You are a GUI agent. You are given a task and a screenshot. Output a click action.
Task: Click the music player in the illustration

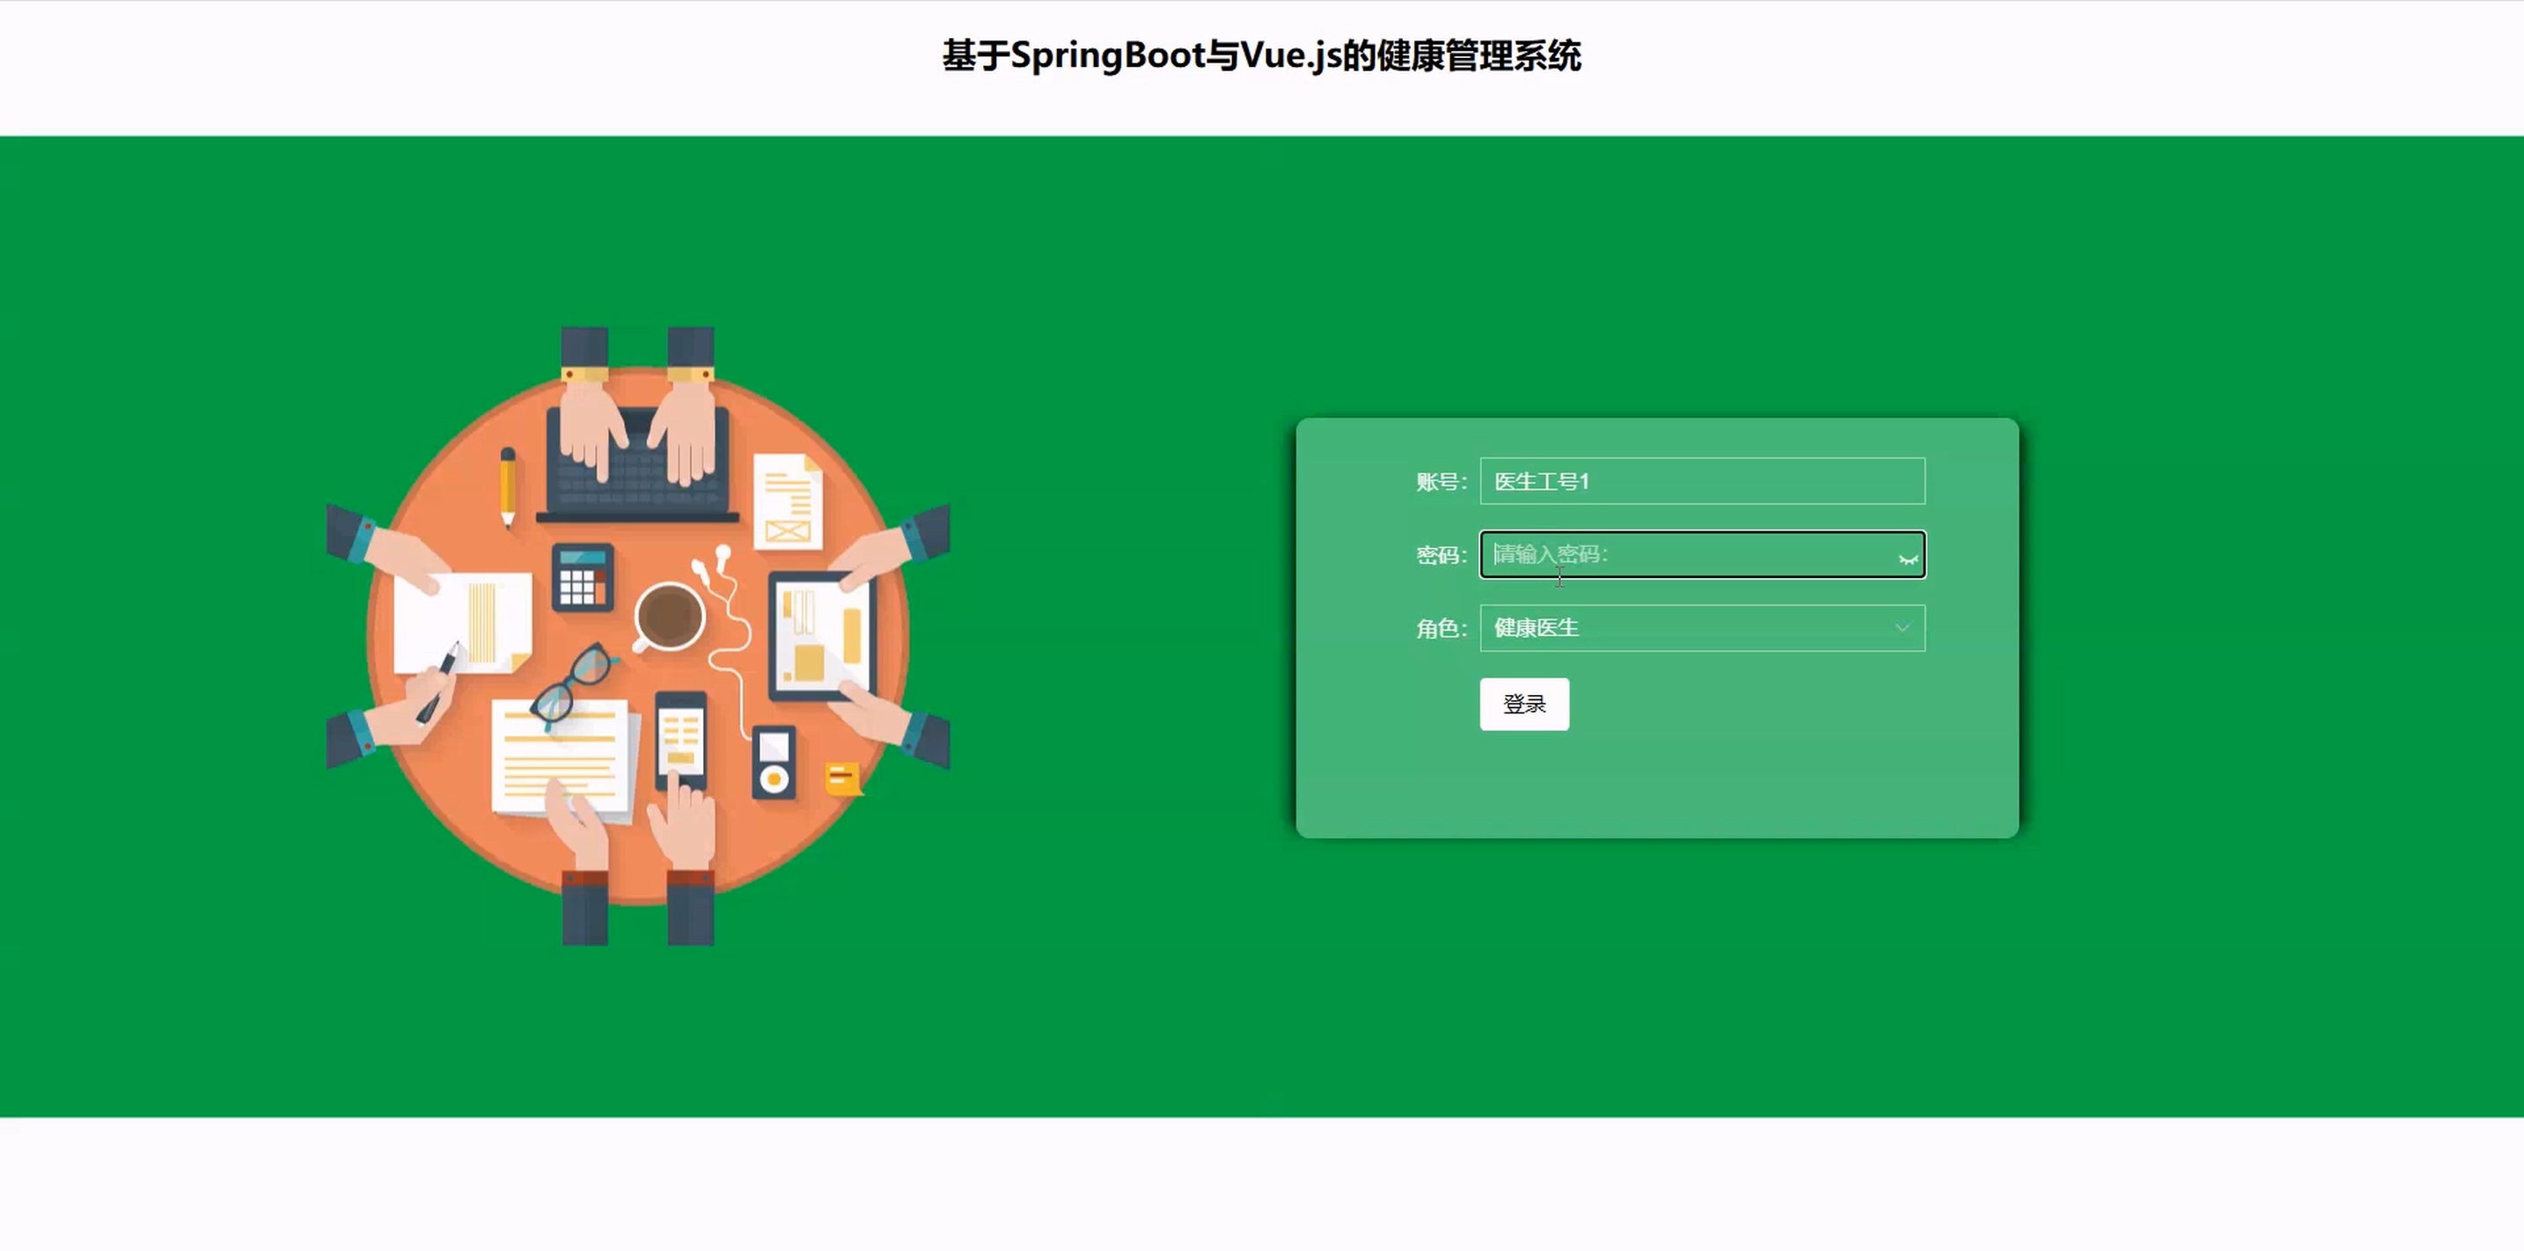(773, 763)
